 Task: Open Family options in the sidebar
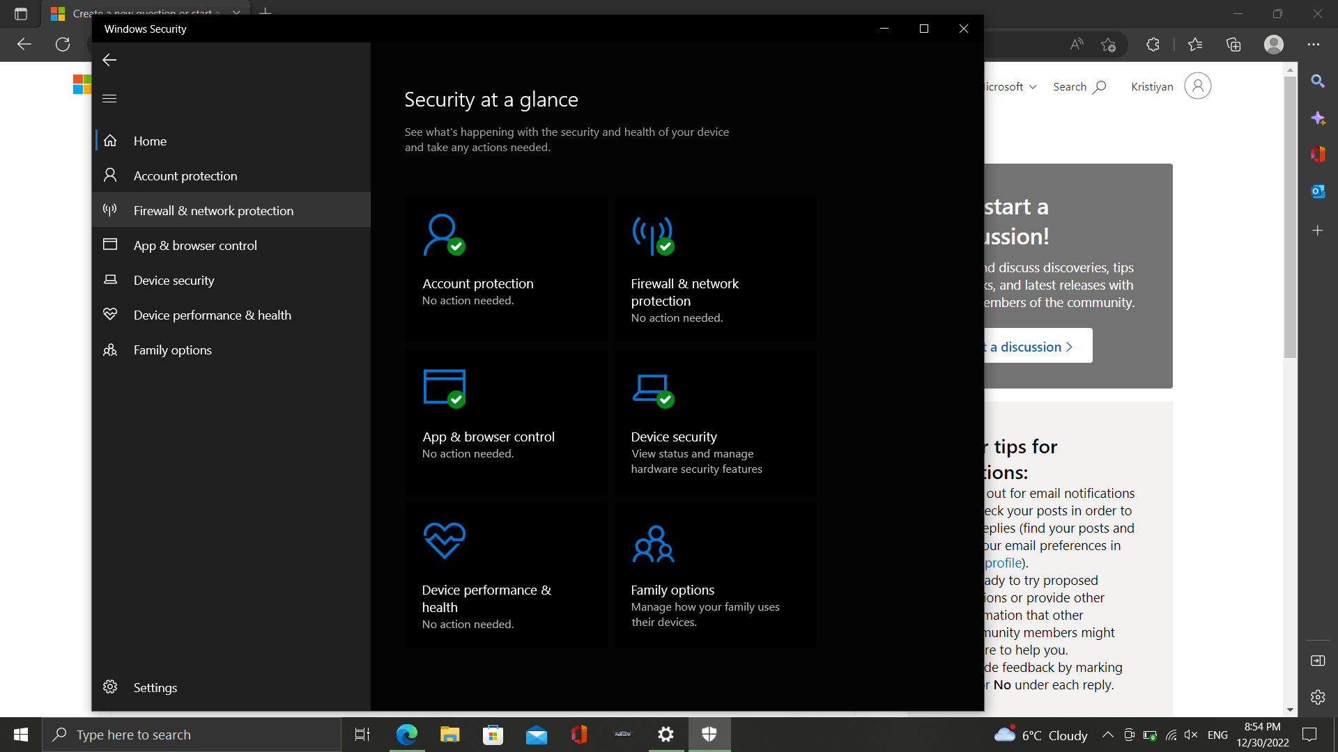tap(231, 350)
